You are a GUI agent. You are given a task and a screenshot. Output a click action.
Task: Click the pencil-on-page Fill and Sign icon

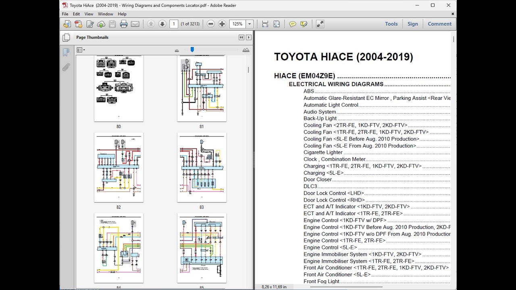pyautogui.click(x=90, y=24)
